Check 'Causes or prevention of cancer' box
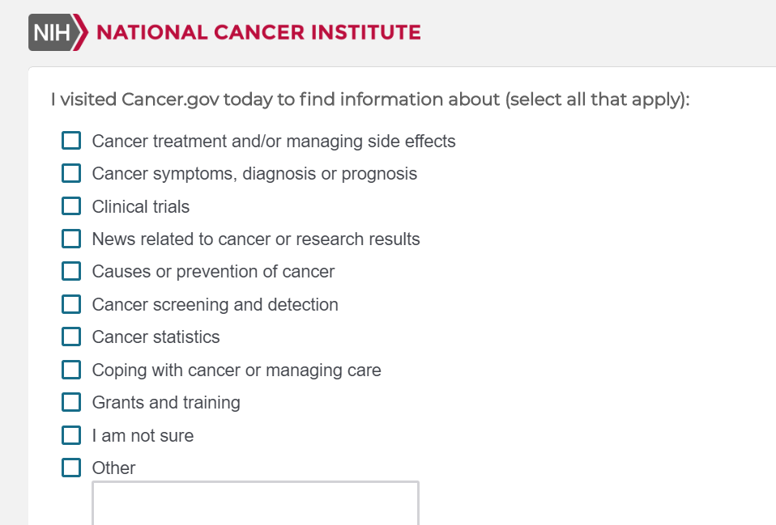This screenshot has width=776, height=525. pos(72,272)
